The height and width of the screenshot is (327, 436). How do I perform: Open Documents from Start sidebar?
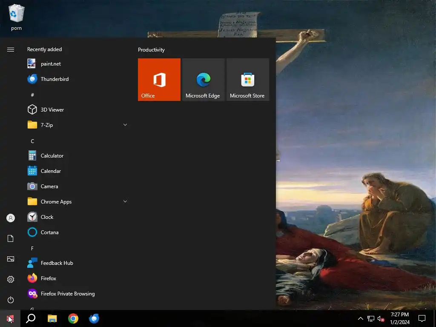[x=11, y=238]
